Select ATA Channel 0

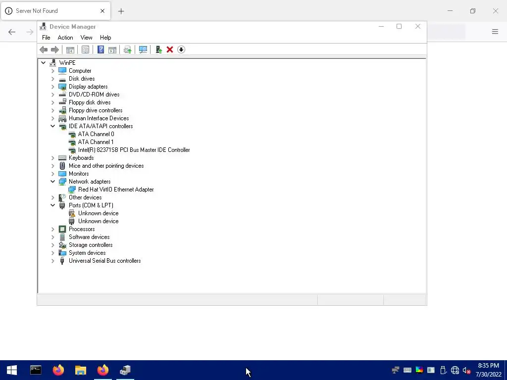point(96,134)
